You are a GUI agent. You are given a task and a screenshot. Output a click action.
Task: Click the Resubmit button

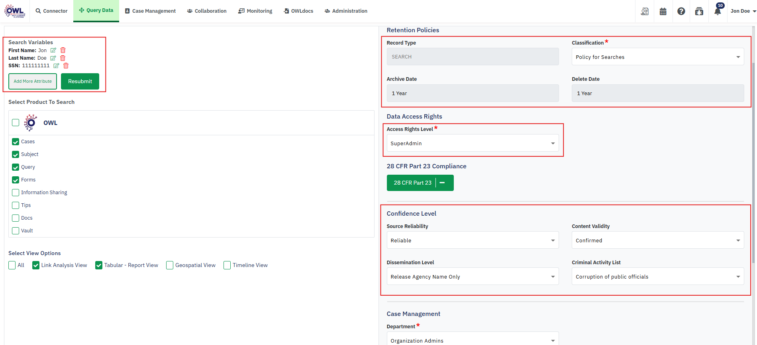pos(80,82)
